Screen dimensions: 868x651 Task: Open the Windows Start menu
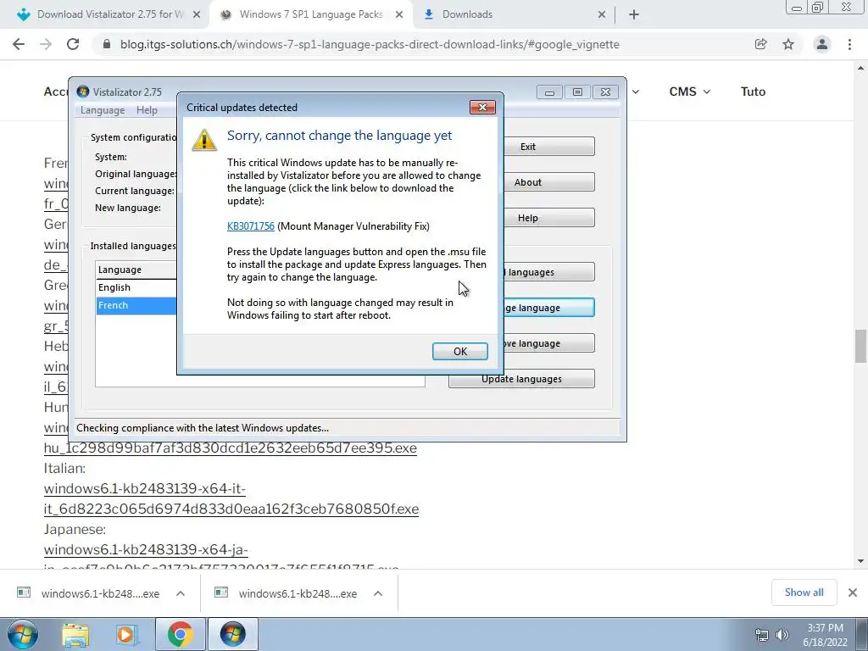(x=23, y=634)
